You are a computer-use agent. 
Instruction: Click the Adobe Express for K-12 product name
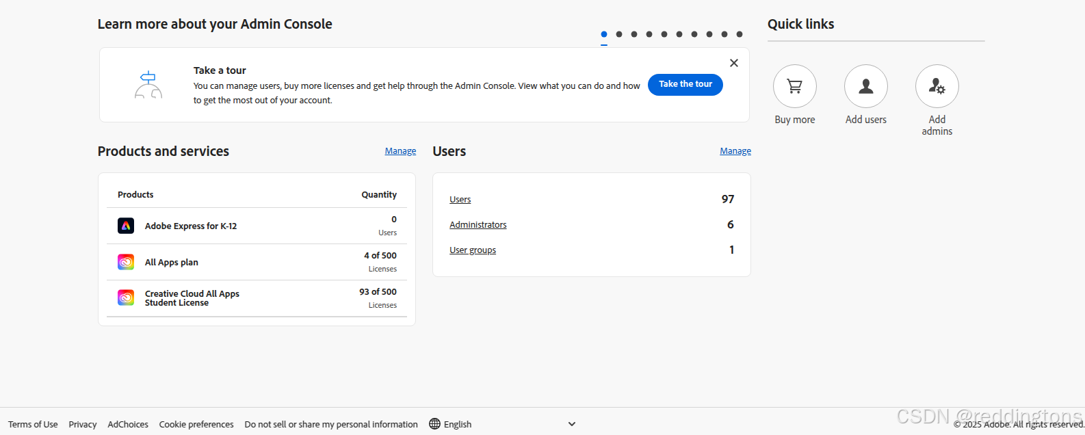click(x=191, y=226)
